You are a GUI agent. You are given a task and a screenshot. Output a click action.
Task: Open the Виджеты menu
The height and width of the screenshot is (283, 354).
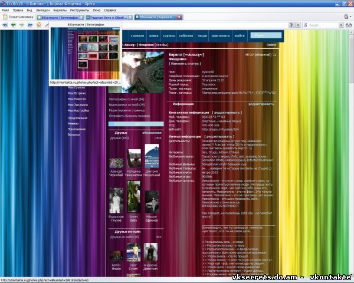60,11
